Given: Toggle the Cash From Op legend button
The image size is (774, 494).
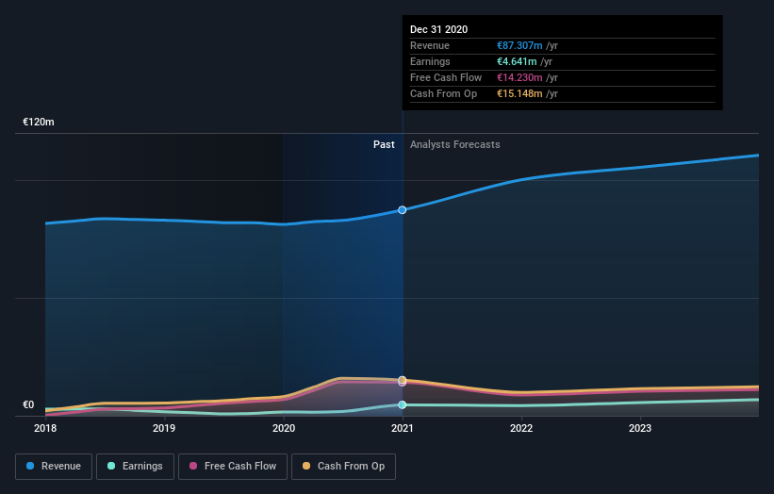Looking at the screenshot, I should [x=343, y=467].
